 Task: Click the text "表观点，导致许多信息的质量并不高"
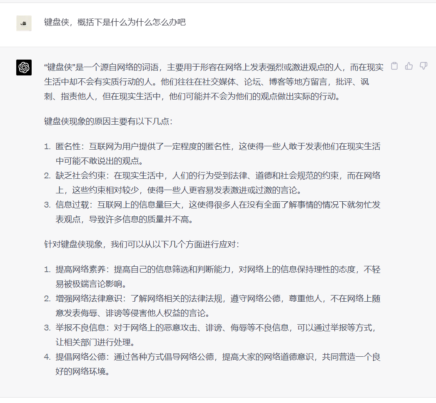[x=124, y=219]
